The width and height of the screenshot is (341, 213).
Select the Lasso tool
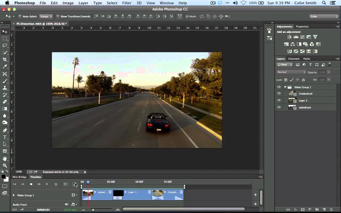pyautogui.click(x=5, y=46)
